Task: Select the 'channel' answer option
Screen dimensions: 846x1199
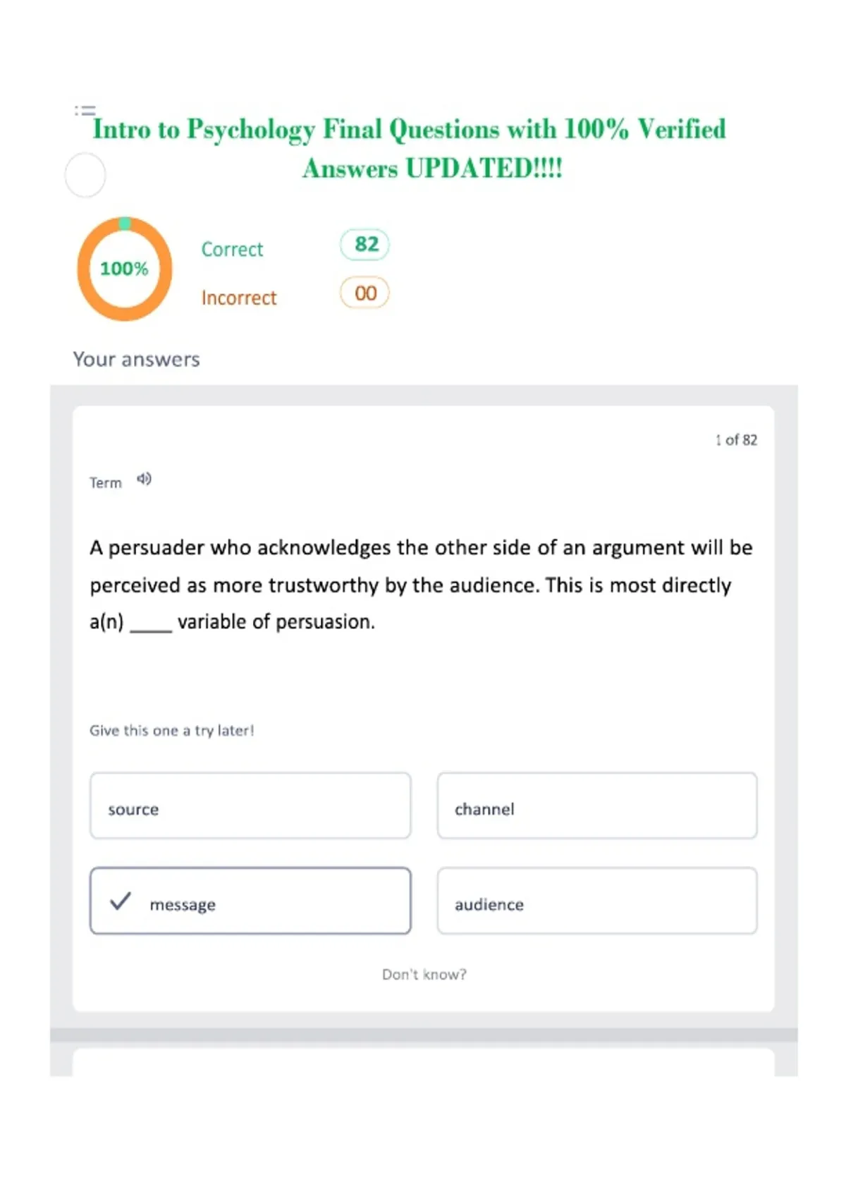Action: pyautogui.click(x=597, y=806)
